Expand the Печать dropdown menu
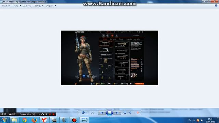Screen dimensions: 219x123 click(16, 6)
